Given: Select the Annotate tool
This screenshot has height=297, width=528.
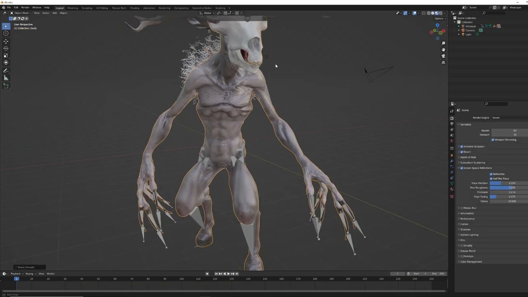Looking at the screenshot, I should tap(6, 71).
